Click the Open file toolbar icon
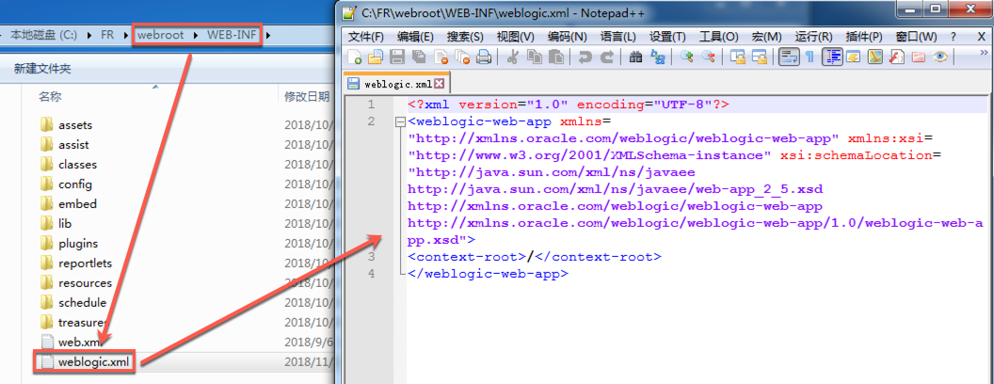Viewport: 994px width, 384px height. coord(376,57)
